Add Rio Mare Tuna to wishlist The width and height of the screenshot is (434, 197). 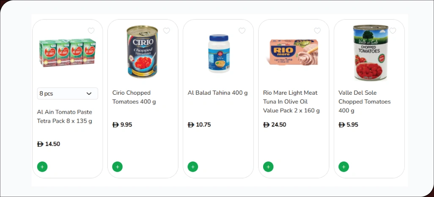point(317,30)
